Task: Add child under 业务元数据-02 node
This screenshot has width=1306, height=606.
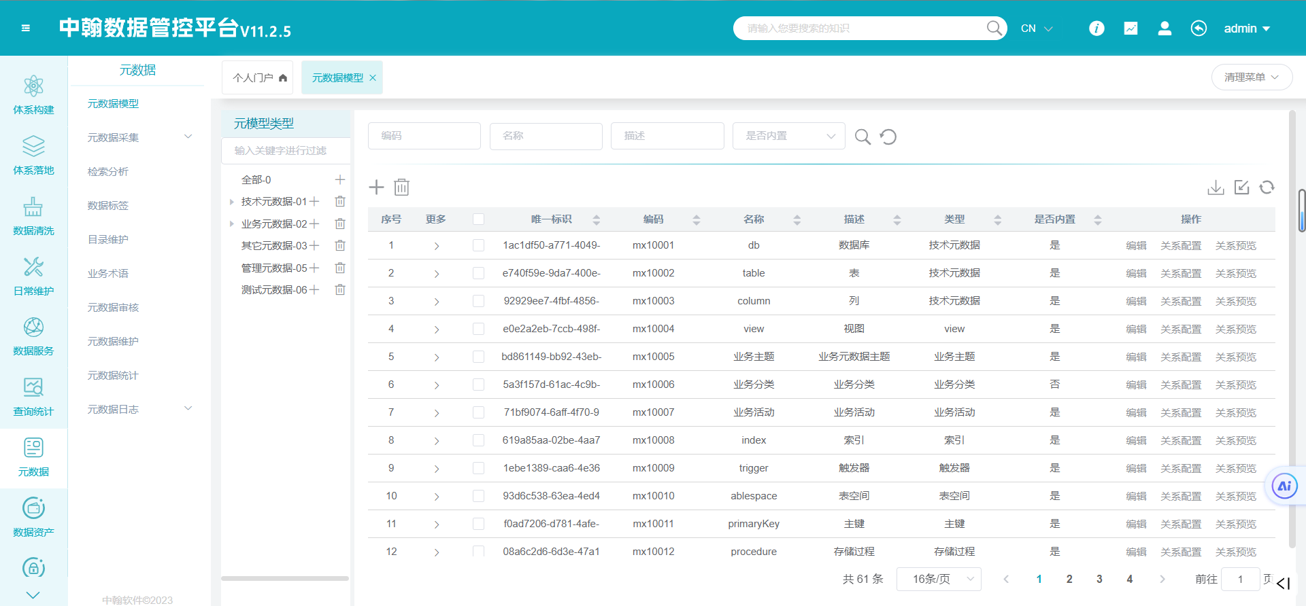Action: [x=314, y=224]
